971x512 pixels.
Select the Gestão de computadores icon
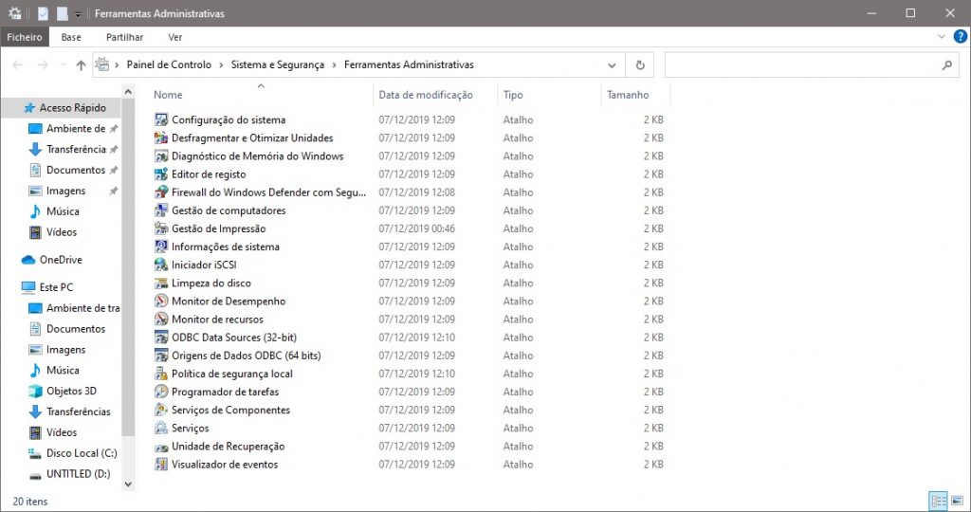tap(161, 210)
